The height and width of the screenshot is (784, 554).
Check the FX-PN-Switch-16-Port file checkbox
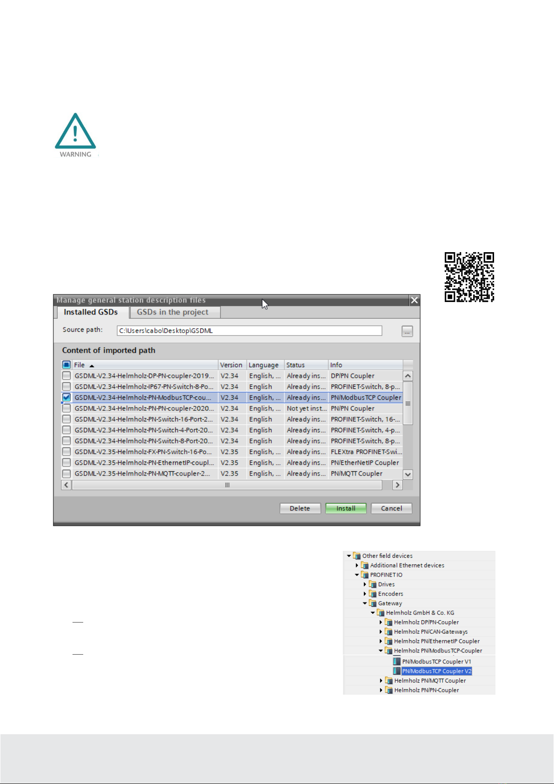[66, 452]
